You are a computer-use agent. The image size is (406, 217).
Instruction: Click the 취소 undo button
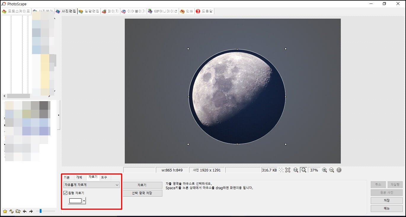click(378, 184)
